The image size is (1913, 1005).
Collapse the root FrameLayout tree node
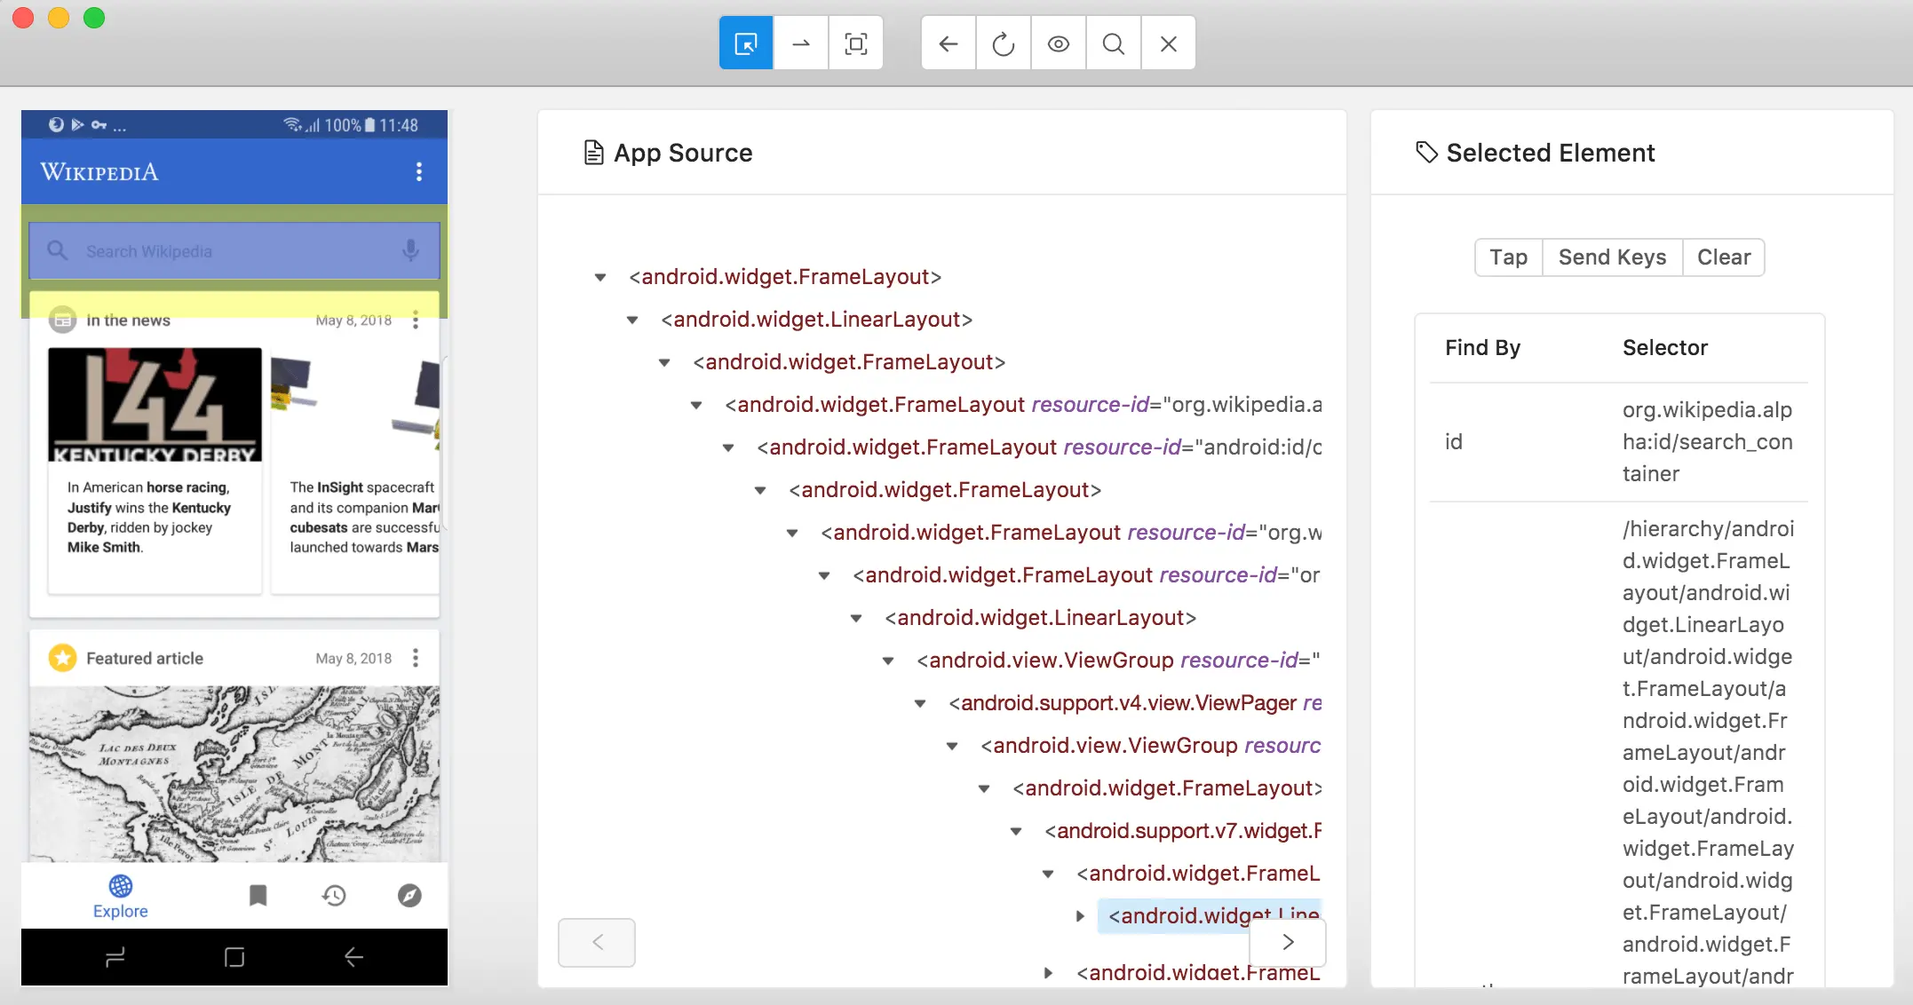point(599,277)
